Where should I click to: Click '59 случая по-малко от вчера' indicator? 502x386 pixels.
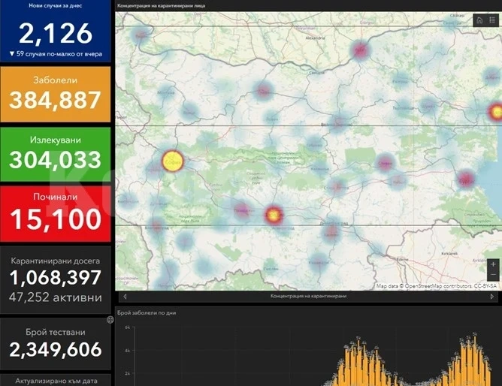[56, 54]
